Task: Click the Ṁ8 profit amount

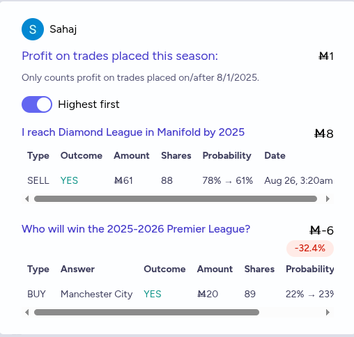Action: pos(324,134)
